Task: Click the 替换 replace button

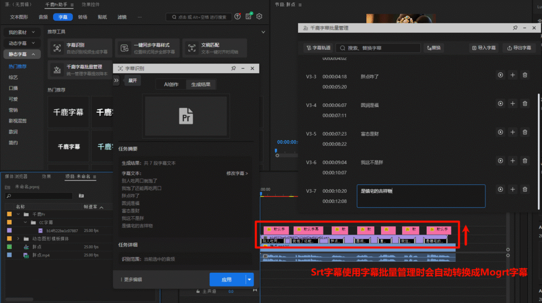Action: [x=434, y=48]
